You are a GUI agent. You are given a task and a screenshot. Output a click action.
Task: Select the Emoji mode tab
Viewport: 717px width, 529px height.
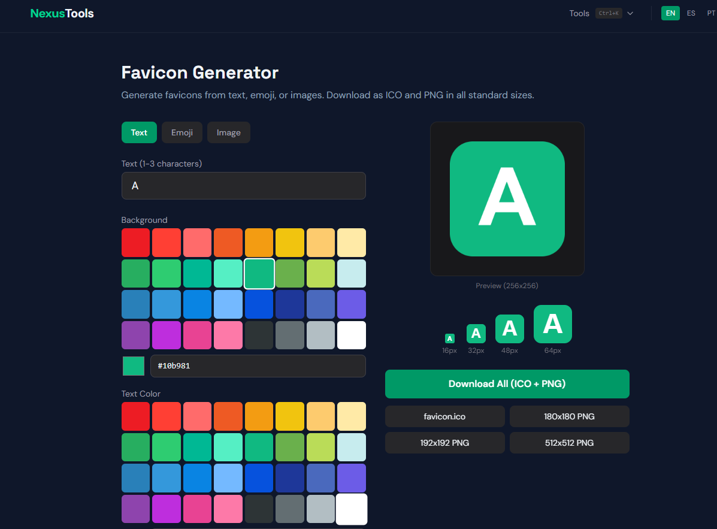(182, 132)
